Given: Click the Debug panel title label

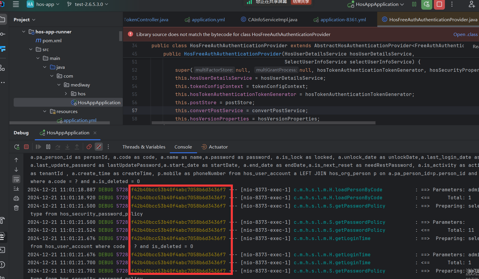Looking at the screenshot, I should coord(21,133).
